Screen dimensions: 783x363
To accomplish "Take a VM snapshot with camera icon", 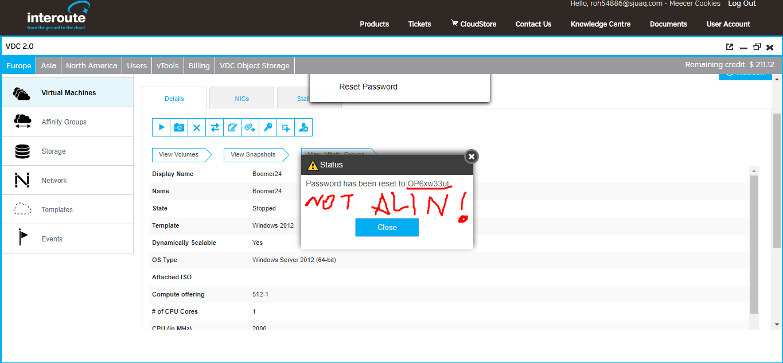I will (x=179, y=127).
